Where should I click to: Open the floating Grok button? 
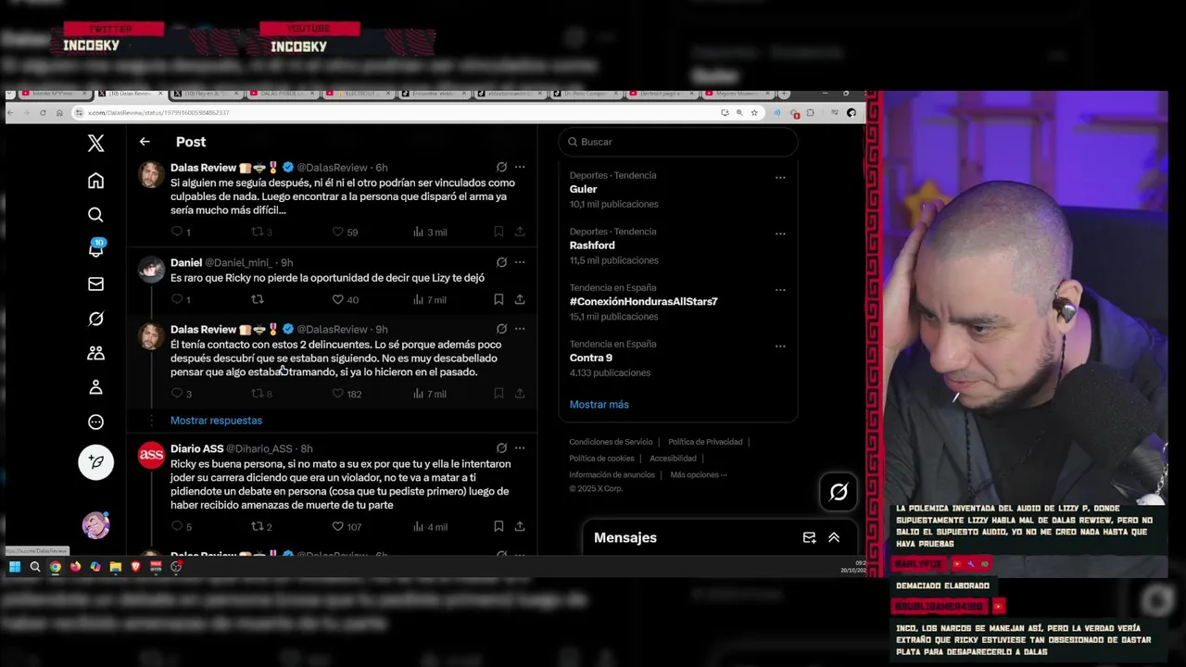[x=839, y=493]
